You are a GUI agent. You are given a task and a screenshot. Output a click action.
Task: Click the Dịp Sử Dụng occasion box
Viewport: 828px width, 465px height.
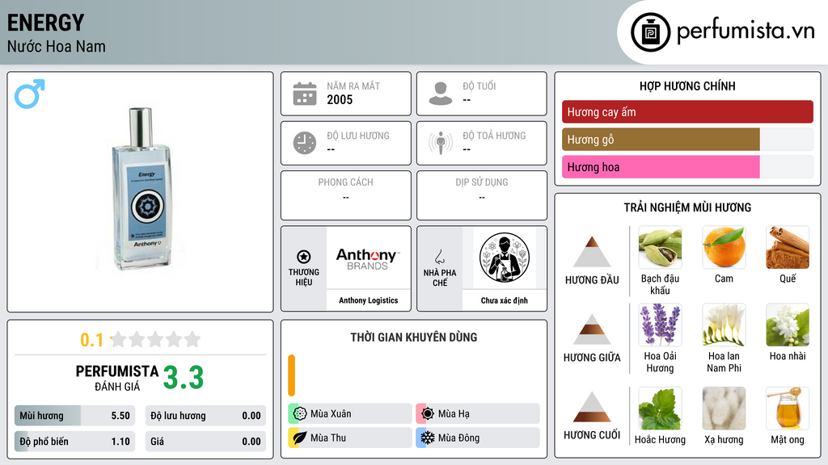[x=482, y=195]
